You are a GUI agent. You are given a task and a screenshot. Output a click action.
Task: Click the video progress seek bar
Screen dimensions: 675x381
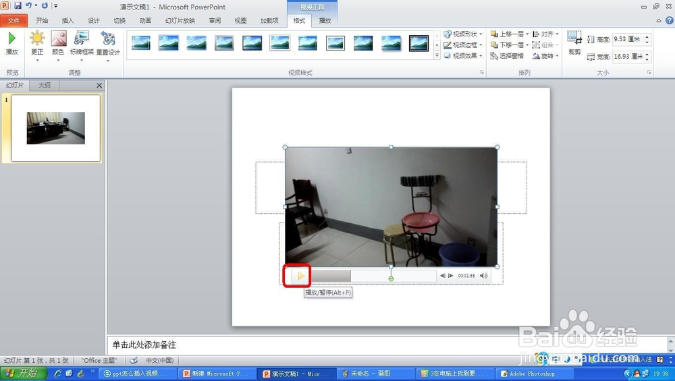tap(374, 276)
